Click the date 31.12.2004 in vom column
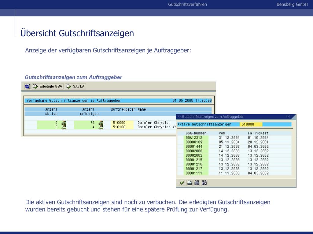The height and width of the screenshot is (234, 313). pos(229,137)
